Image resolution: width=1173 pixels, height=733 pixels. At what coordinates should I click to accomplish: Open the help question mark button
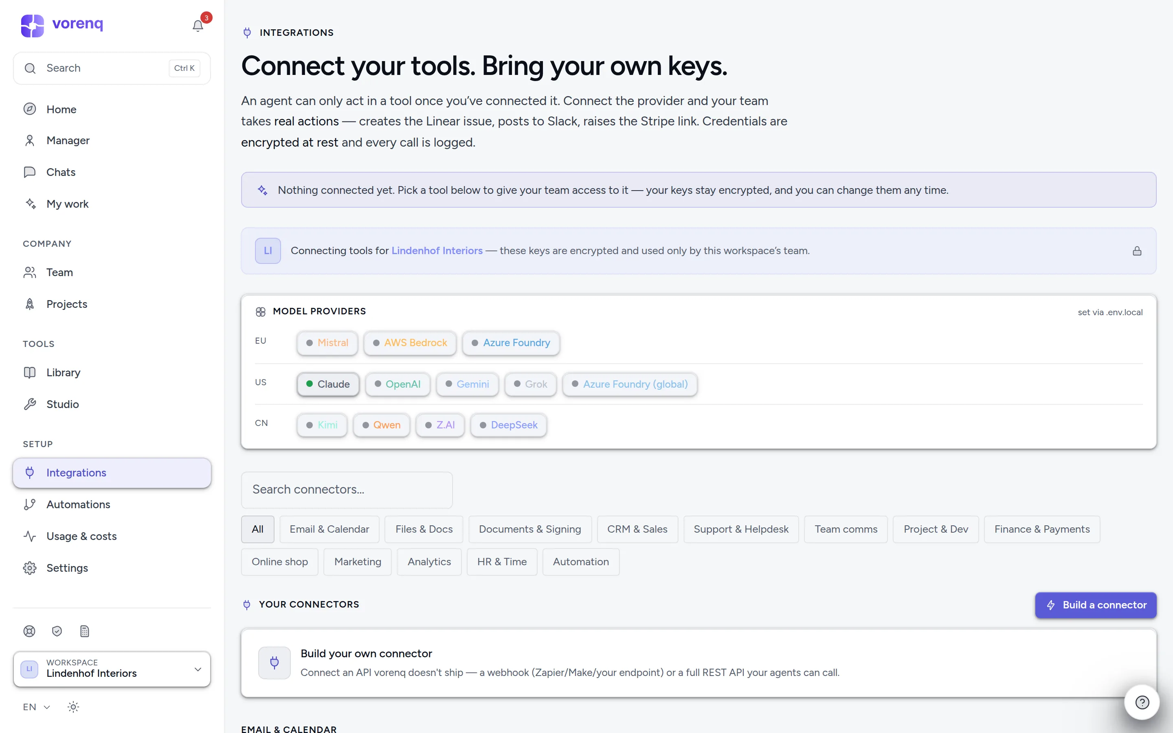click(x=1142, y=702)
